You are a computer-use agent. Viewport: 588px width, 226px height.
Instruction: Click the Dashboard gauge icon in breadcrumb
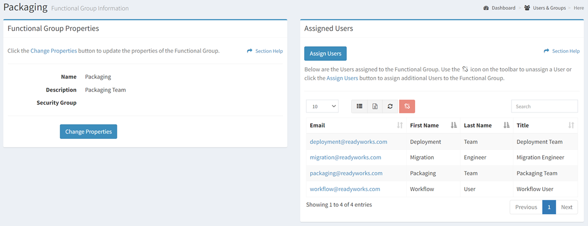coord(486,8)
